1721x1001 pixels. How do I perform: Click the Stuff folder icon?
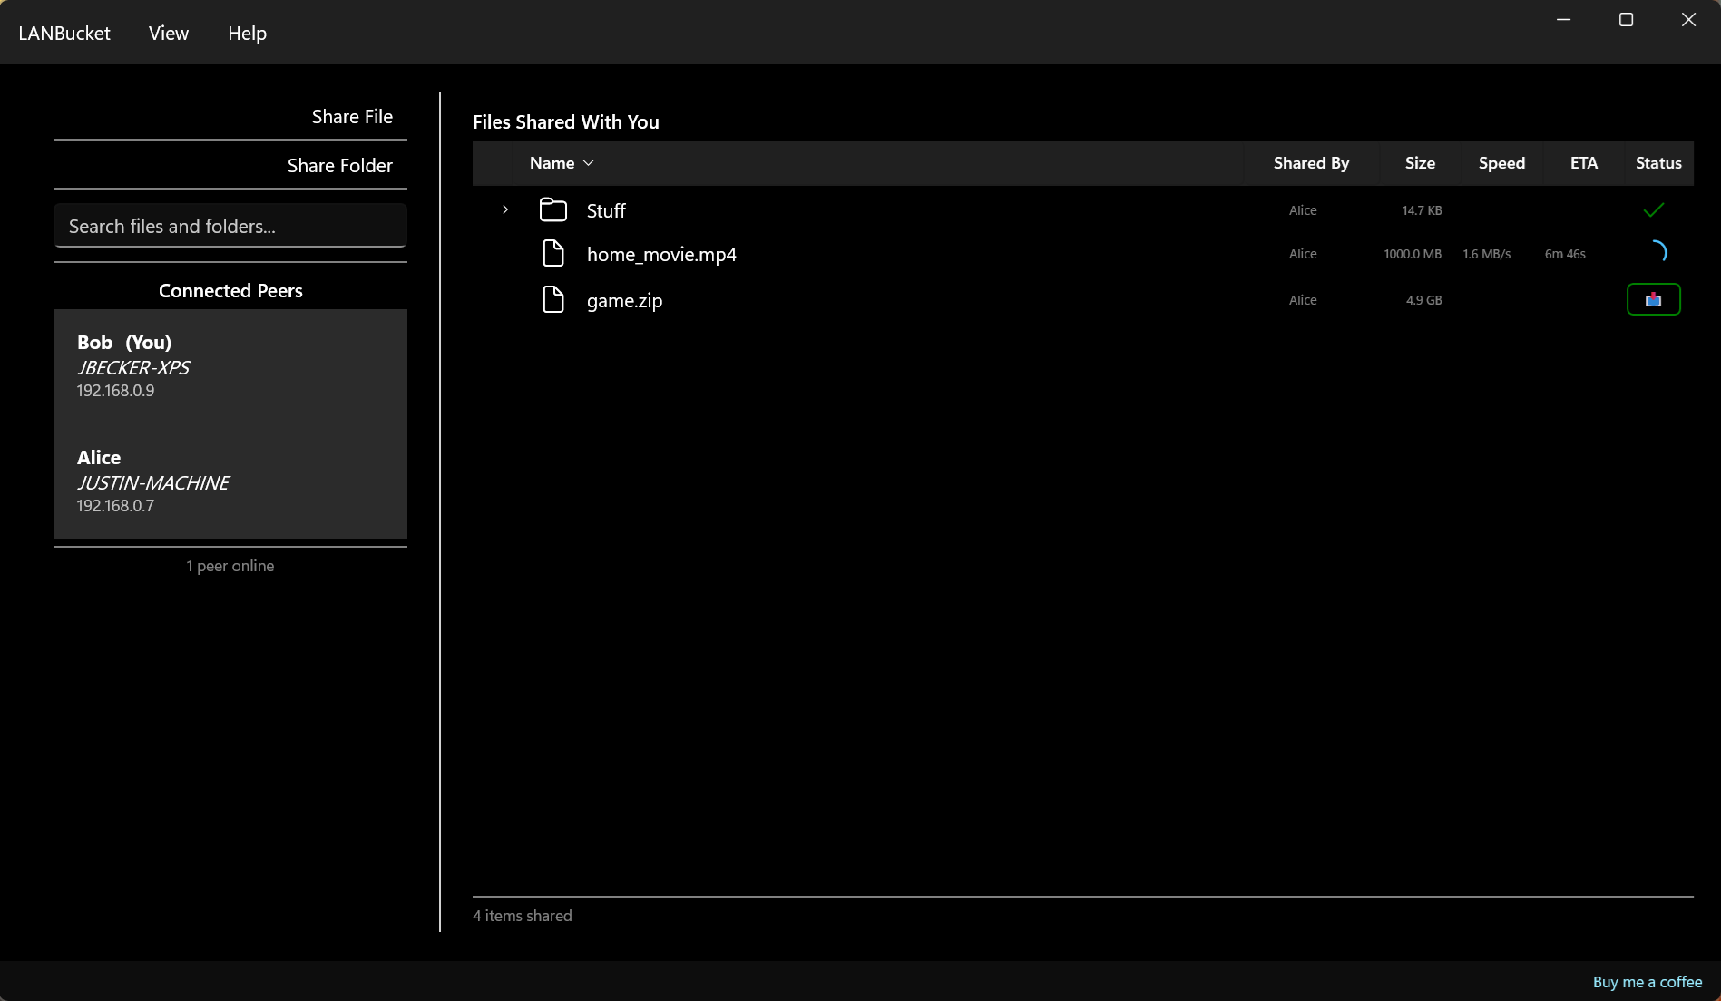click(553, 209)
